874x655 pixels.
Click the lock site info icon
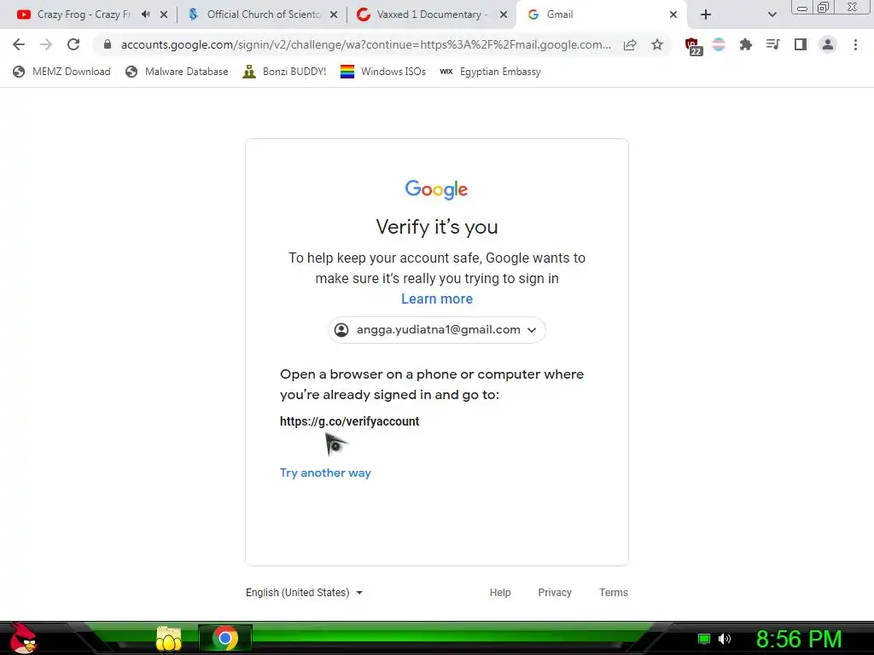(108, 44)
